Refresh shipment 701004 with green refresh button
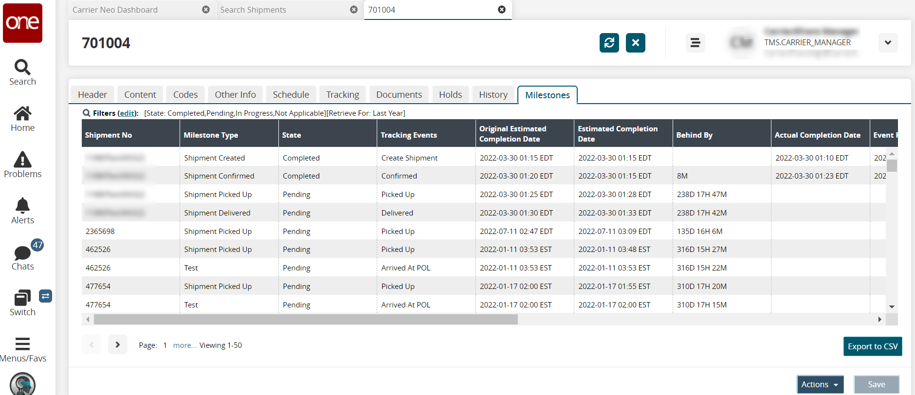Screen dimensions: 915x395 pyautogui.click(x=609, y=43)
